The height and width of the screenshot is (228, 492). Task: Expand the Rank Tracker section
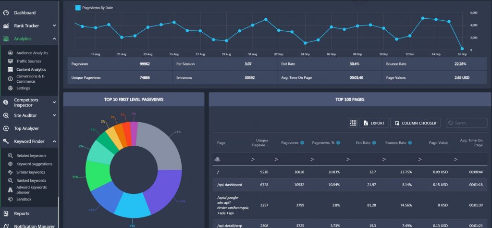[54, 26]
